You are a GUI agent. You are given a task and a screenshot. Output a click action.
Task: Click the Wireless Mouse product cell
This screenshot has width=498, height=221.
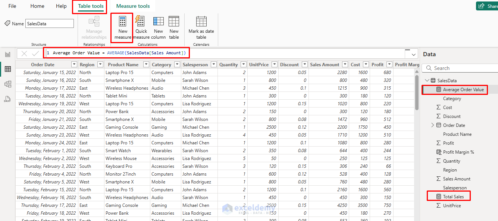127,158
